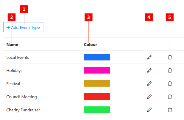
Task: Click the Add Event Type button
Action: pos(23,27)
